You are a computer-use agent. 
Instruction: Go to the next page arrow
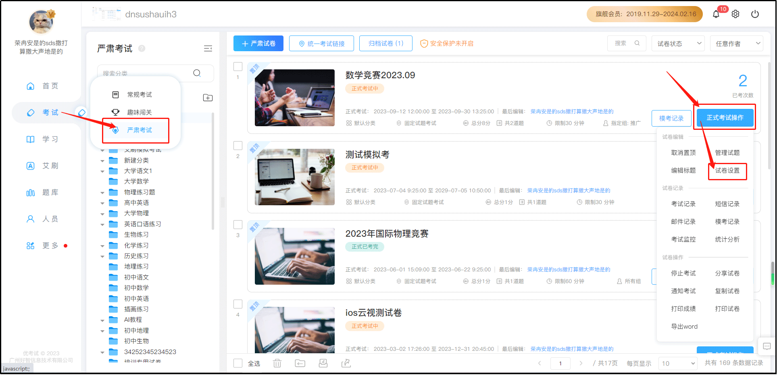581,363
